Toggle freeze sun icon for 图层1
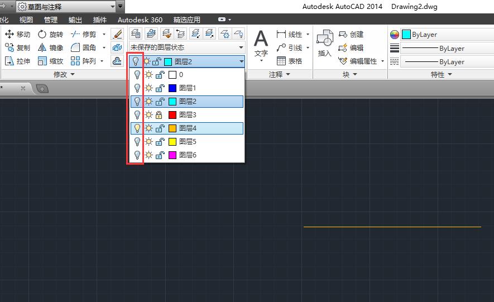Viewport: 494px width, 302px height. [148, 88]
